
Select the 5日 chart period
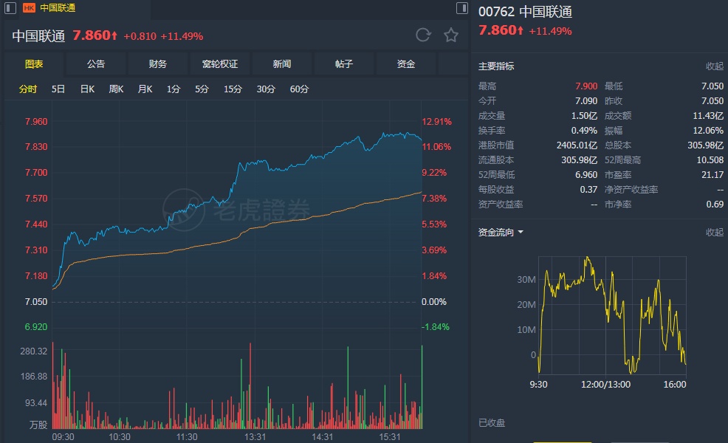58,89
